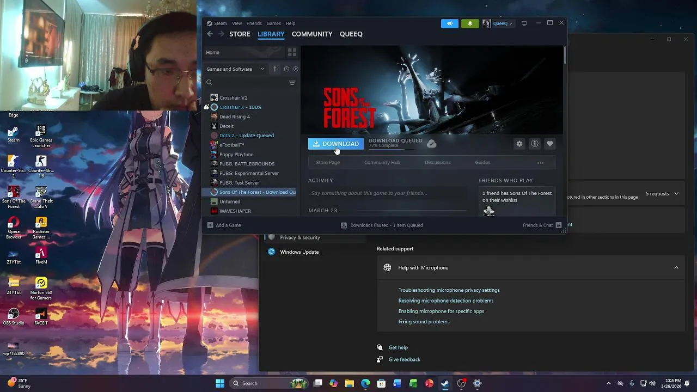Screen dimensions: 697x392
Task: Click the sort ascending arrow in library sidebar
Action: pos(274,69)
